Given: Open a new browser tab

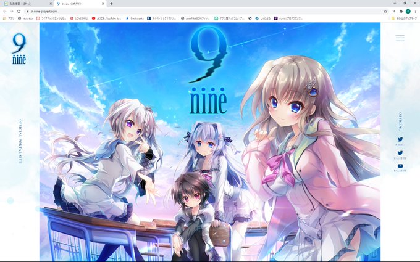Looking at the screenshot, I should pos(111,4).
